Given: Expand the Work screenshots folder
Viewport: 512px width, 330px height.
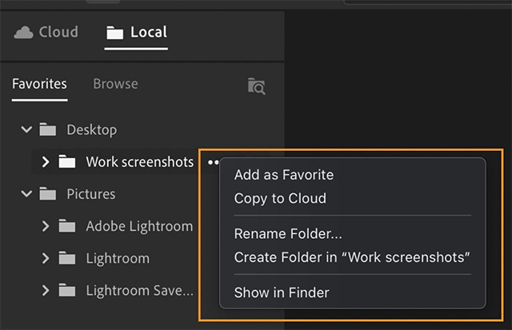Looking at the screenshot, I should click(x=46, y=161).
